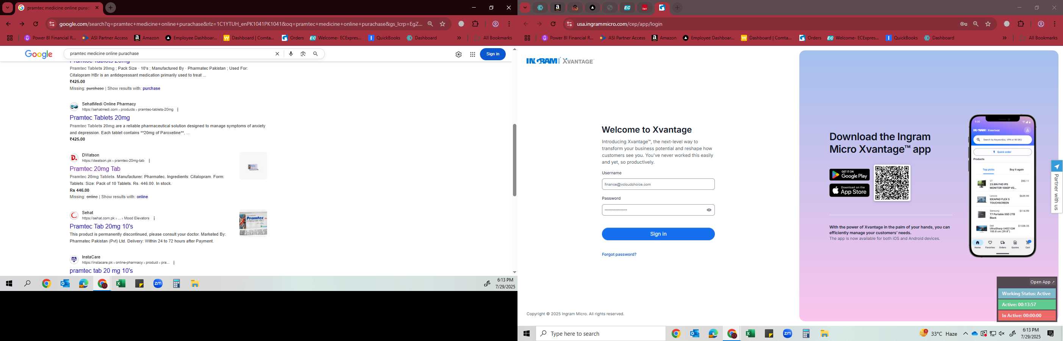Open saved password key icon in Ingram window

click(963, 24)
